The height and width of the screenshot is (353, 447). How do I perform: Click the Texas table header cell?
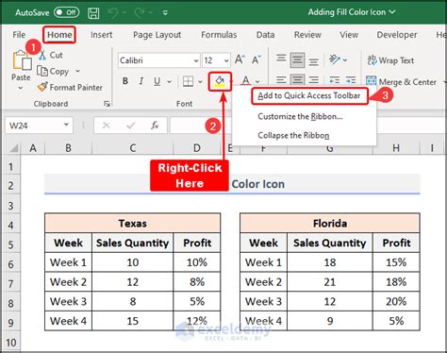tap(133, 224)
